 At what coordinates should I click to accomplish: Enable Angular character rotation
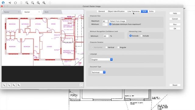click(x=118, y=47)
